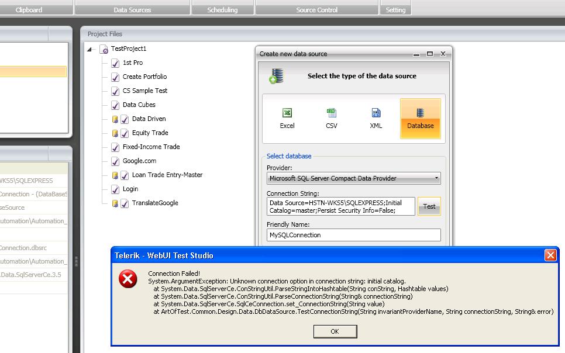Image resolution: width=565 pixels, height=353 pixels.
Task: Select the 1st Pro test
Action: tap(133, 63)
